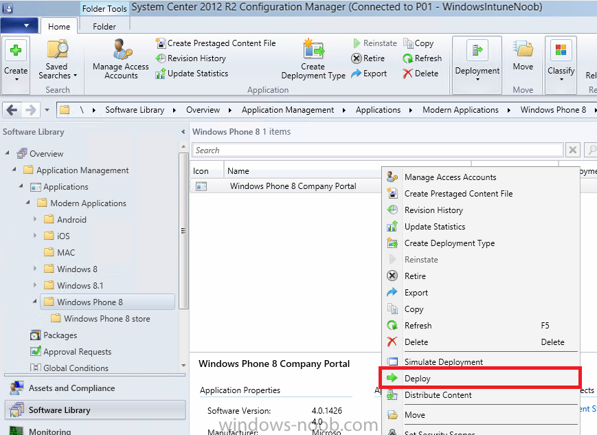This screenshot has height=435, width=597.
Task: Click the Reinstate button in the ribbon
Action: 375,43
